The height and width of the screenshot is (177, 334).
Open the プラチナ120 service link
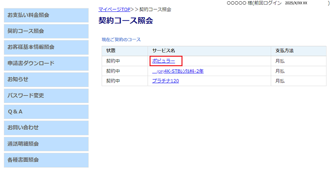coord(165,81)
